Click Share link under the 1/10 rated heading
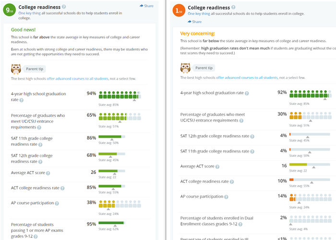This screenshot has height=240, width=336. point(194,22)
